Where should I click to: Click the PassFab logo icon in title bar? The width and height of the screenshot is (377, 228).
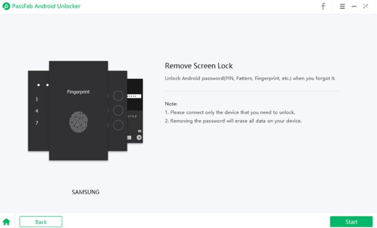click(x=6, y=6)
